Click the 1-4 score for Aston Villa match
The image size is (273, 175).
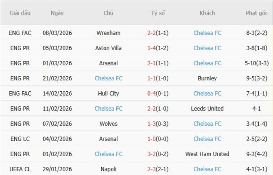[152, 48]
